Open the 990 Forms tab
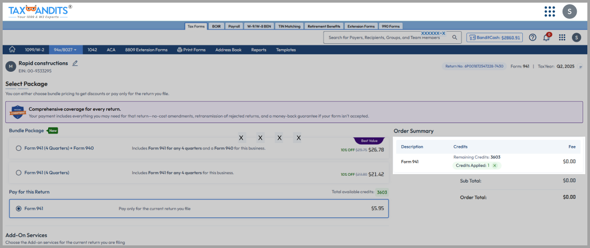This screenshot has height=248, width=590. [x=391, y=26]
